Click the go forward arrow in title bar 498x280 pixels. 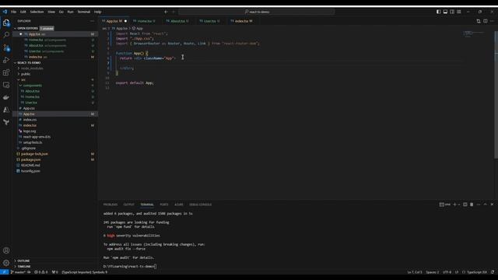point(174,12)
